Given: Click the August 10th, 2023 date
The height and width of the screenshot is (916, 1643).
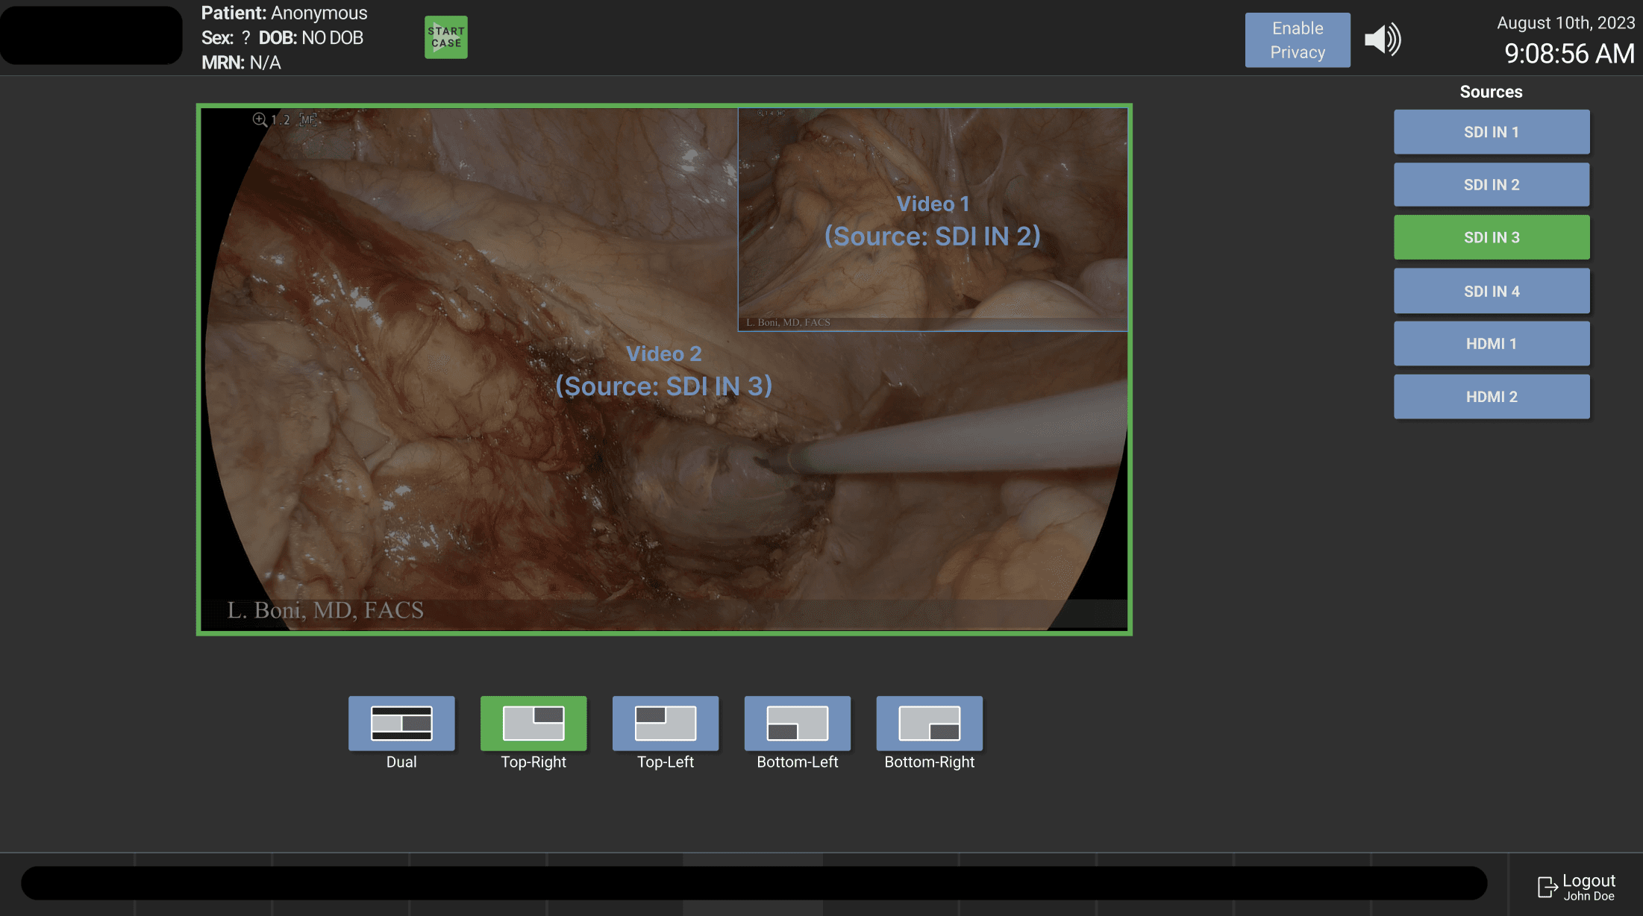Looking at the screenshot, I should pos(1565,23).
